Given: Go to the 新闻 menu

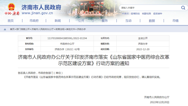Looking at the screenshot, I should 58,21.
